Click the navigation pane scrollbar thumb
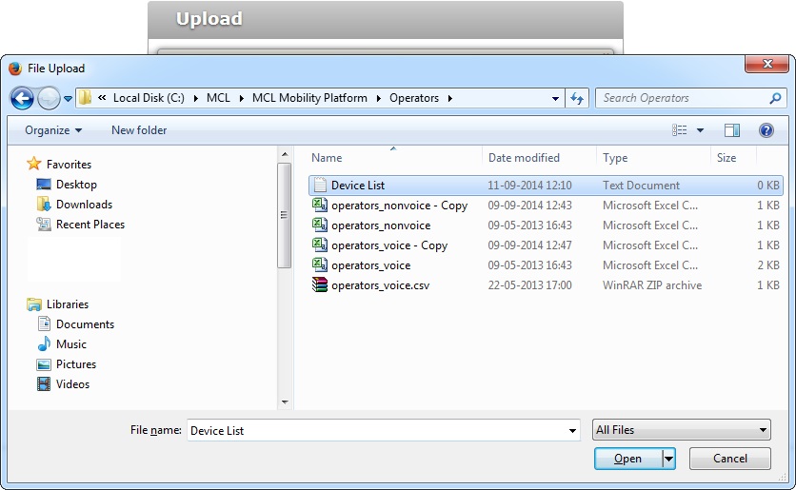Image resolution: width=796 pixels, height=490 pixels. (285, 215)
